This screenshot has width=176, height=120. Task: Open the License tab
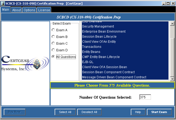pyautogui.click(x=44, y=10)
